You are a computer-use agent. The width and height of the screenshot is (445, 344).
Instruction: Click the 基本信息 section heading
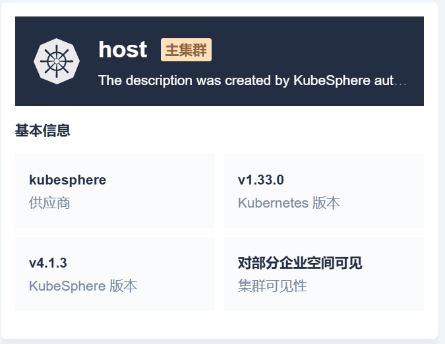point(43,130)
